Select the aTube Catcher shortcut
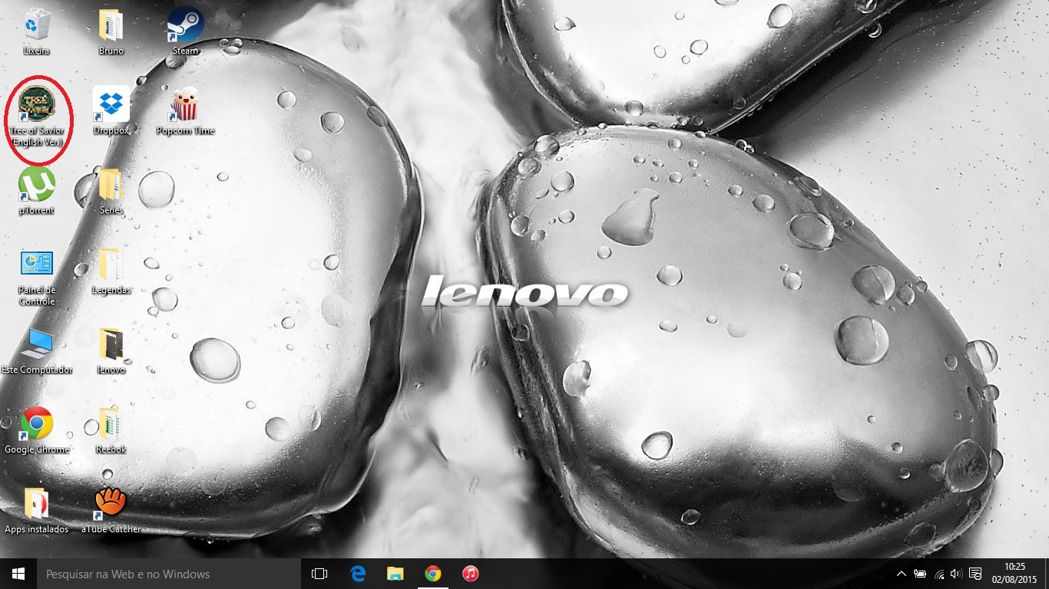The height and width of the screenshot is (589, 1049). pos(111,503)
